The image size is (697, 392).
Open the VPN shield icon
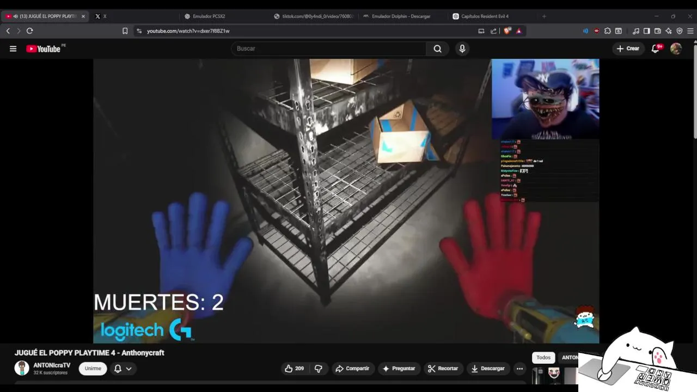coord(680,31)
